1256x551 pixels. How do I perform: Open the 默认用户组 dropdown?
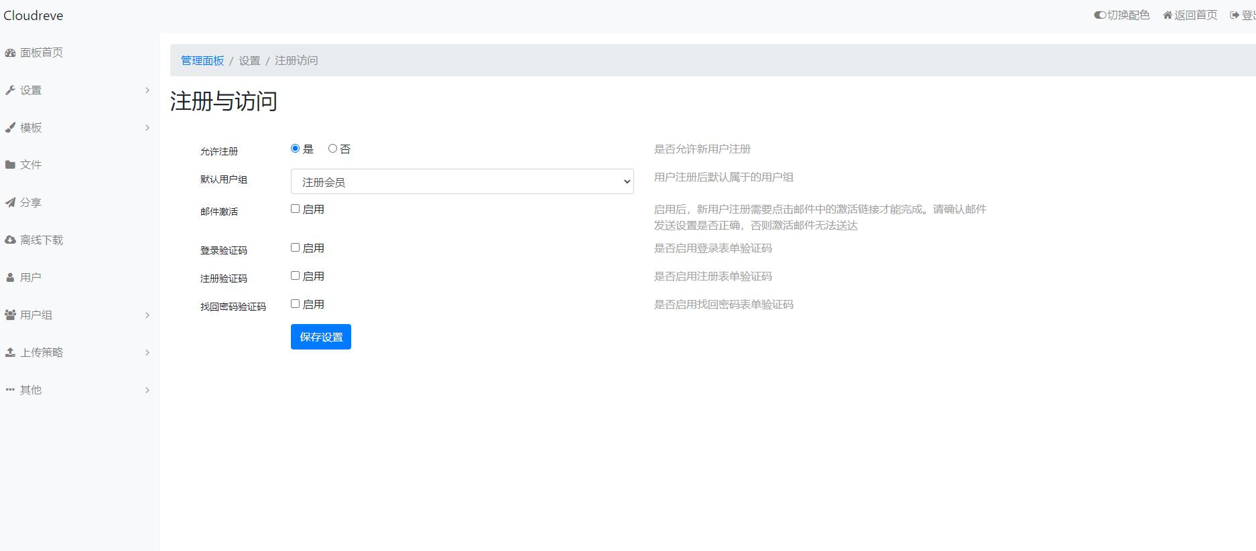[462, 181]
